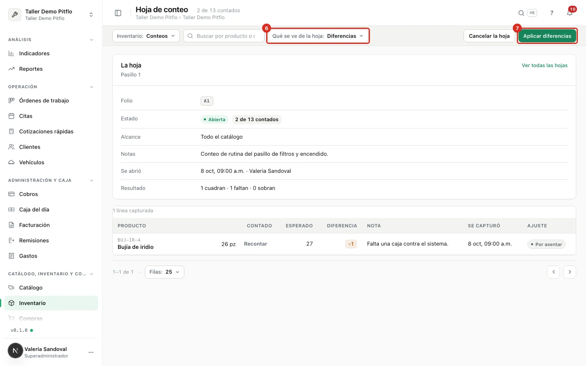Open the Valeria Sandoval user options menu
Viewport: 586px width, 366px height.
pos(91,352)
